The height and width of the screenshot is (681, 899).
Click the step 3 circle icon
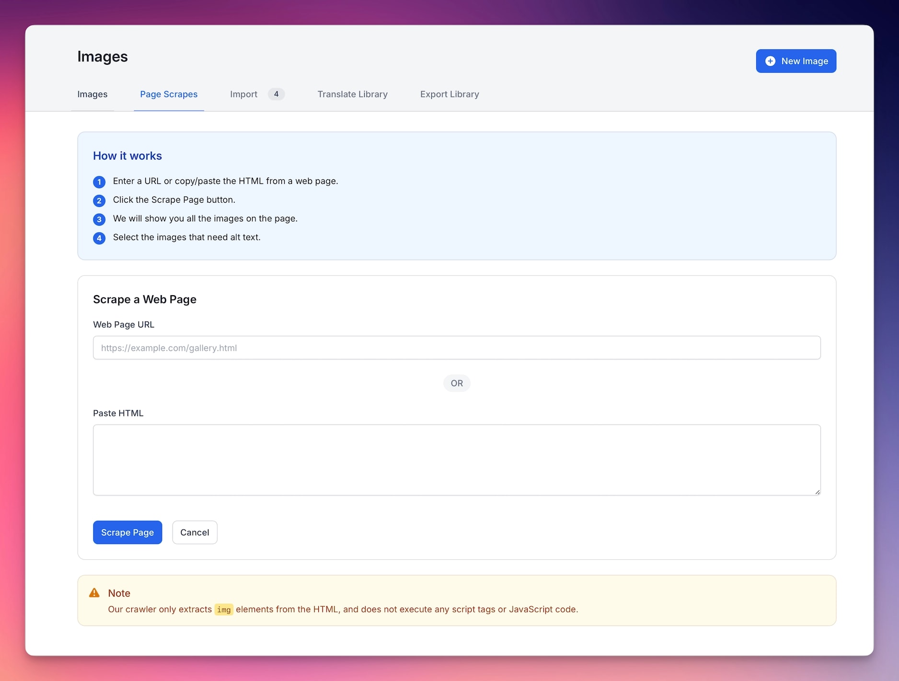point(99,219)
